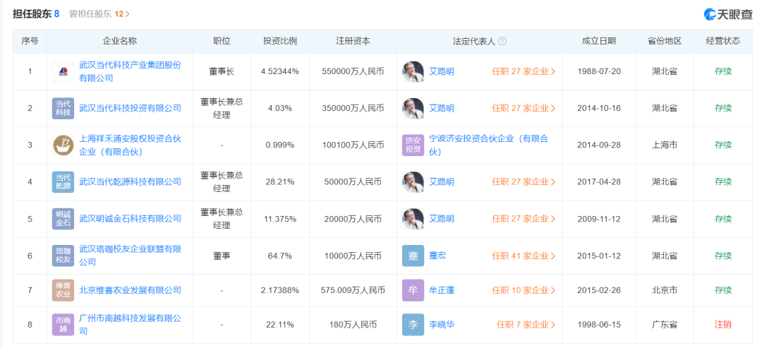This screenshot has width=762, height=348.
Task: Open 上海祥禾涌安股权投资合伙企业 link
Action: click(x=130, y=145)
